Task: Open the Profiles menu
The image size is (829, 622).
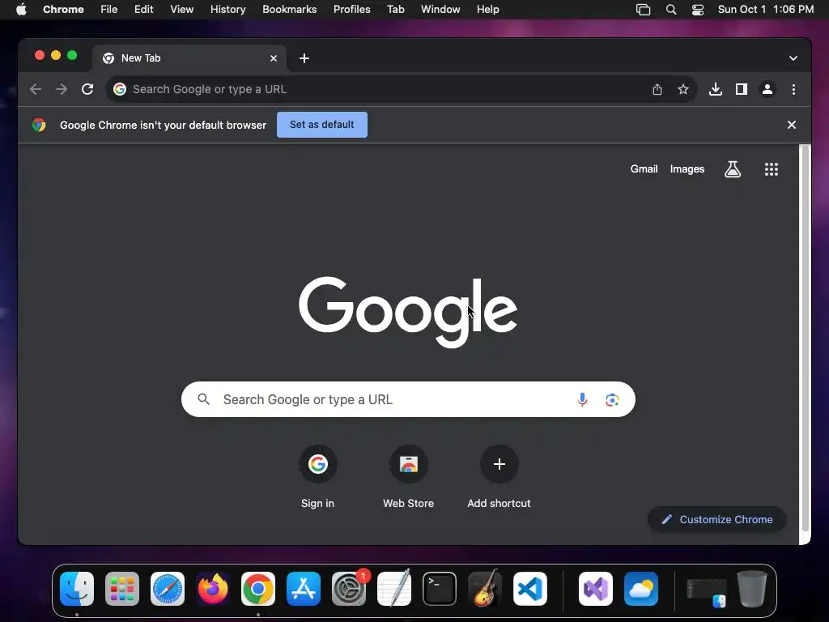Action: [x=351, y=10]
